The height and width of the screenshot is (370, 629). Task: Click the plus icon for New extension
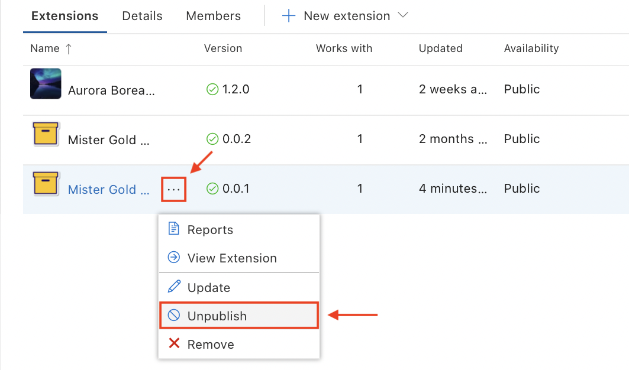click(x=288, y=15)
